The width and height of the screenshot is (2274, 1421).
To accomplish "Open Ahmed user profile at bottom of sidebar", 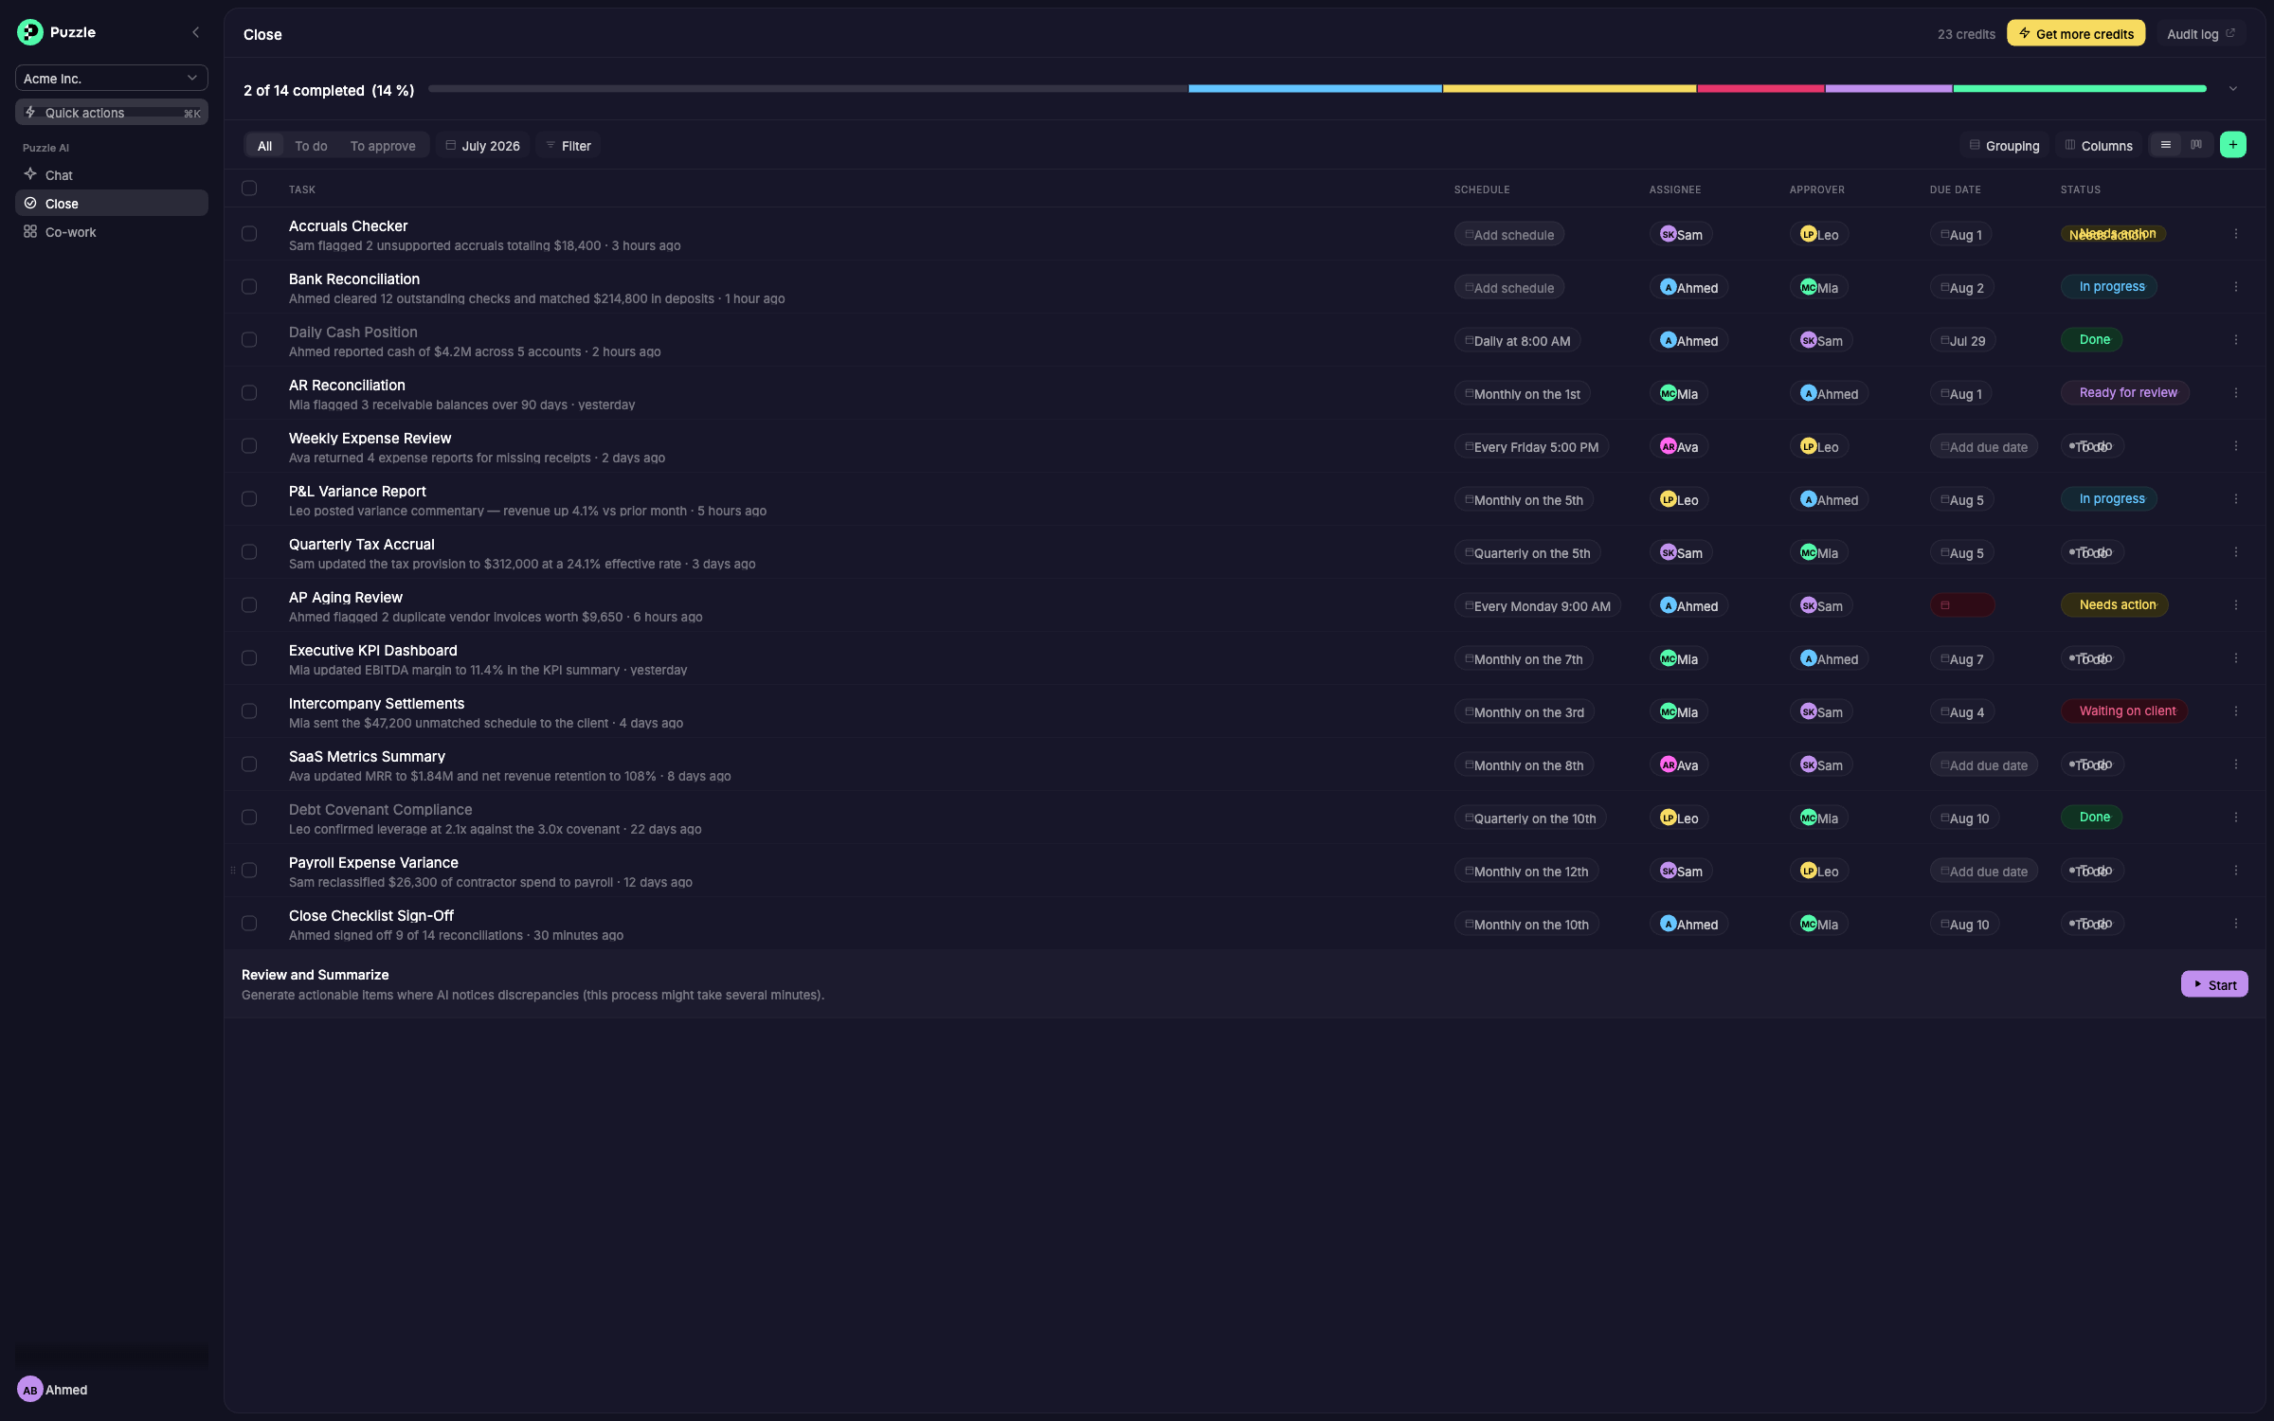I will coord(53,1390).
